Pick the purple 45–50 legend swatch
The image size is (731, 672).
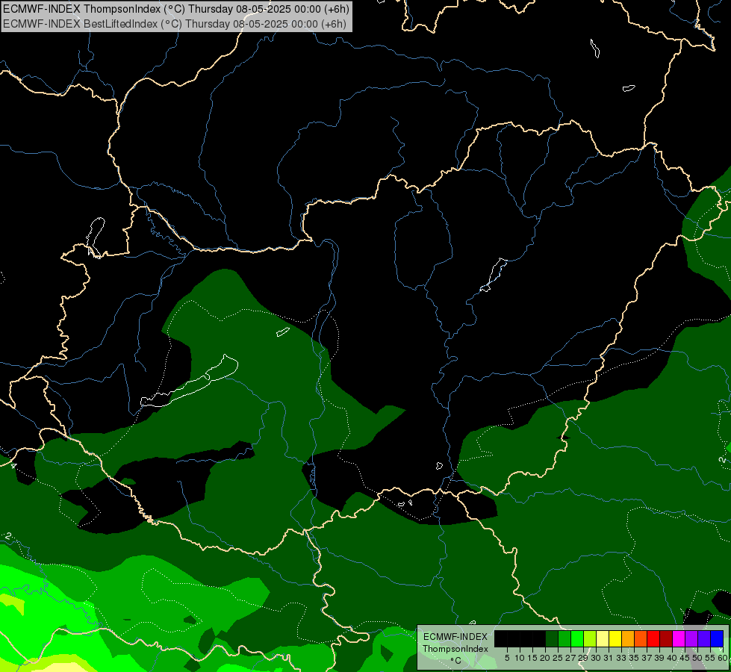[691, 638]
